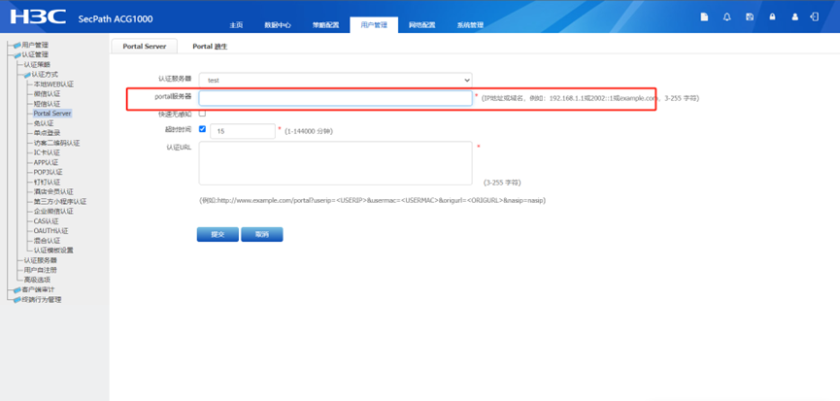Select 用户自注册 tree item
Viewport: 840px width, 401px height.
(x=40, y=270)
